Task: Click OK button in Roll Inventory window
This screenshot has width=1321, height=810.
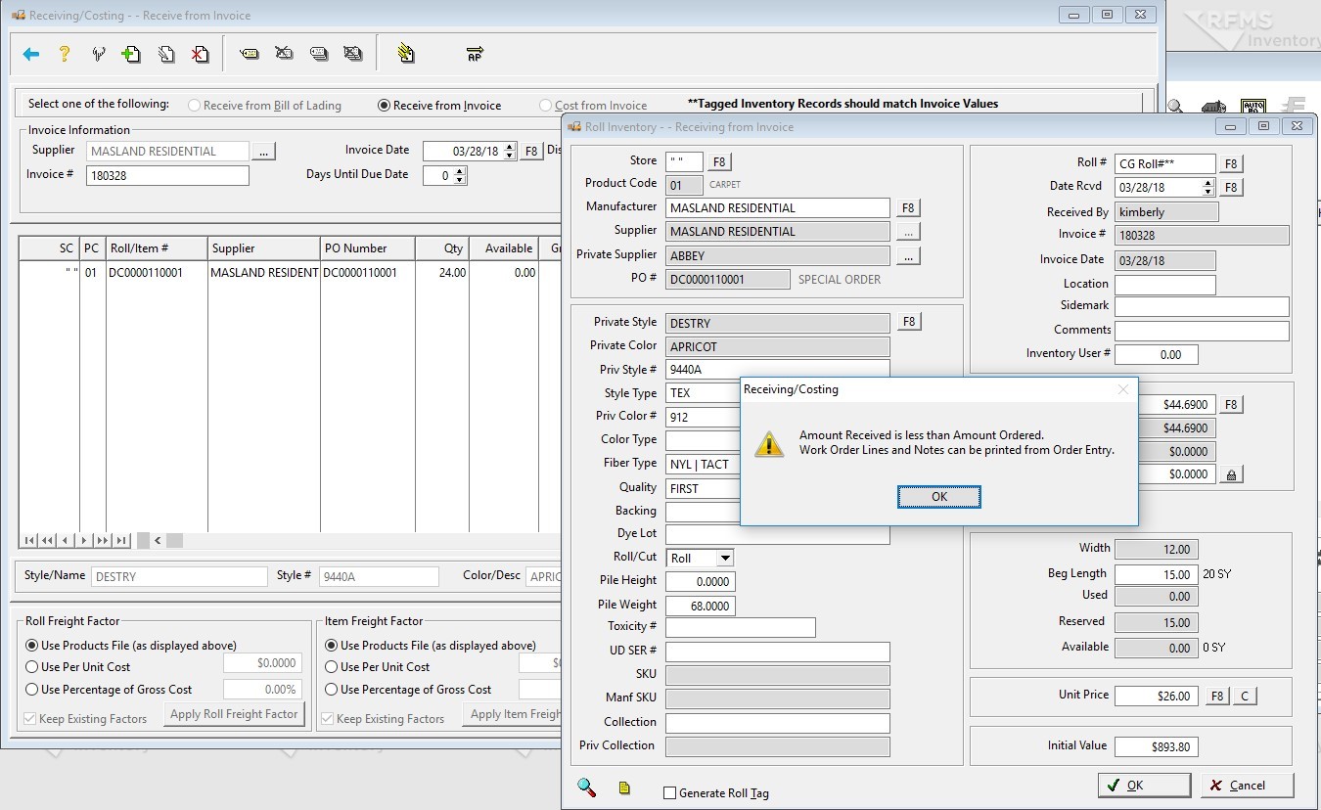Action: 1144,785
